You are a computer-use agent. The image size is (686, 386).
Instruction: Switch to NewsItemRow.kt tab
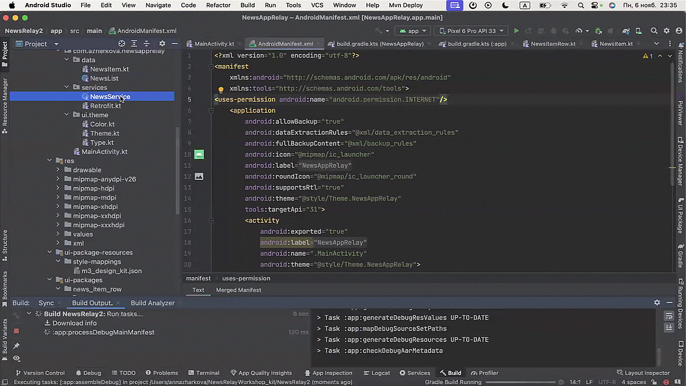point(553,44)
